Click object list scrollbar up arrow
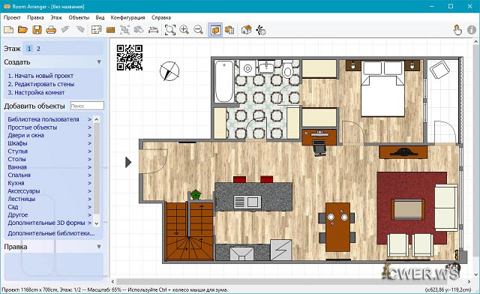Screen dimensions: 480x294 (x=97, y=119)
